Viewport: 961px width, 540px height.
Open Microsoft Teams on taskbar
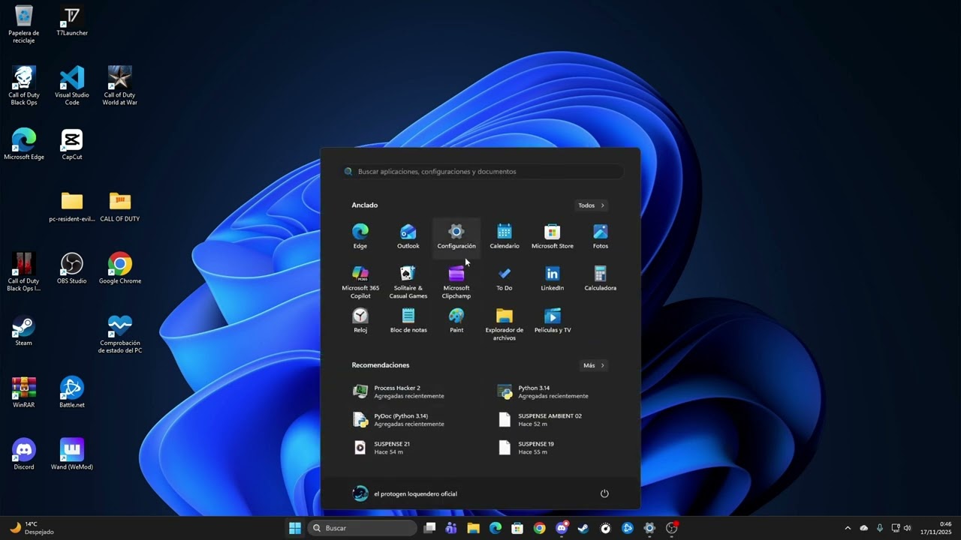point(451,528)
